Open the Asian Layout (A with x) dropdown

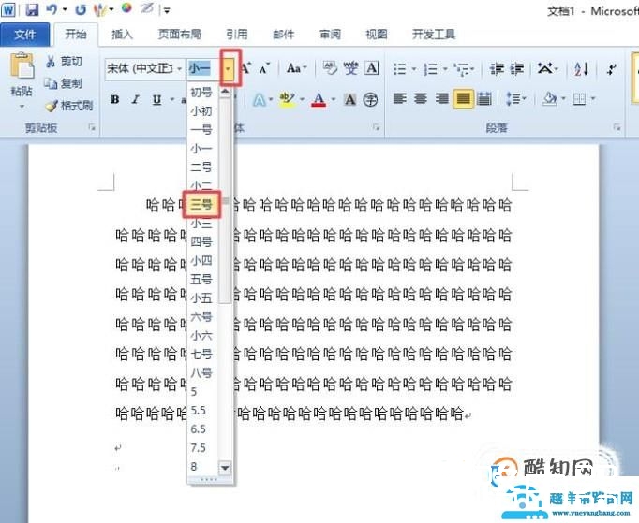(547, 69)
